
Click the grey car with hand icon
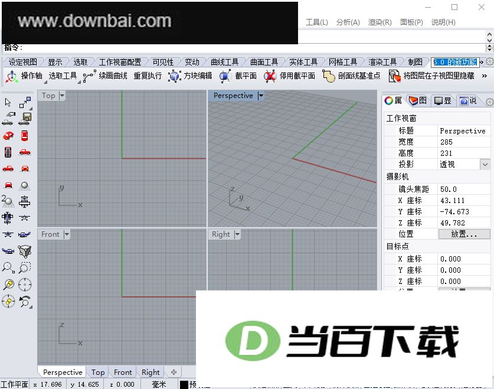pyautogui.click(x=8, y=119)
